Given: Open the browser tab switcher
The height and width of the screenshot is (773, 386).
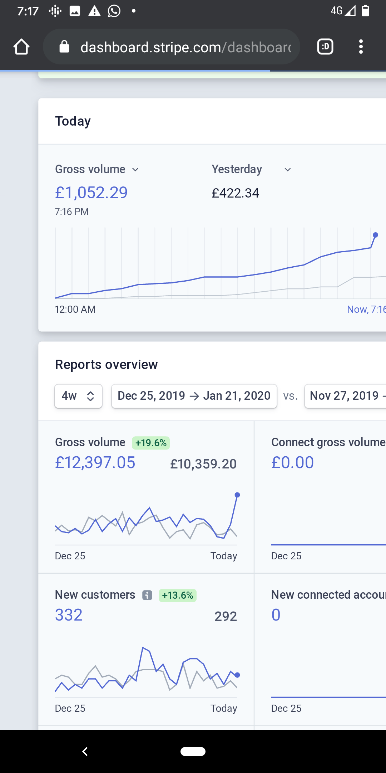Looking at the screenshot, I should click(325, 47).
